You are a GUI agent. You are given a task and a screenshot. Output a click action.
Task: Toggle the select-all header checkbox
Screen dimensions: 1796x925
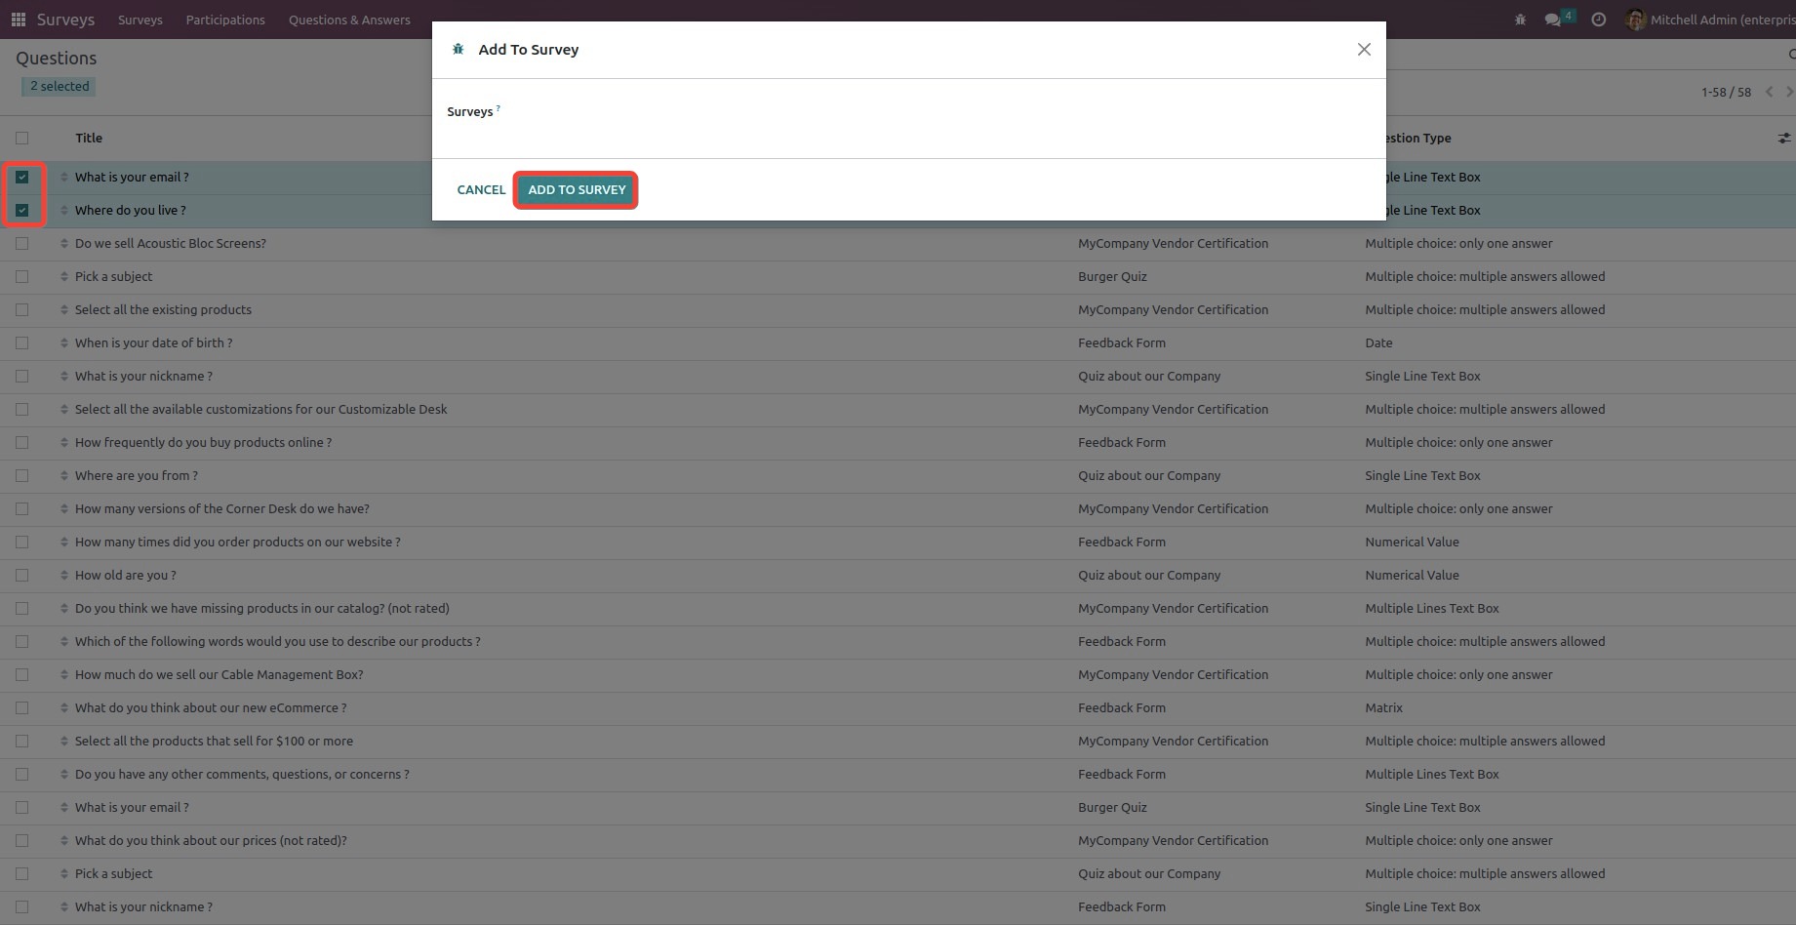22,139
